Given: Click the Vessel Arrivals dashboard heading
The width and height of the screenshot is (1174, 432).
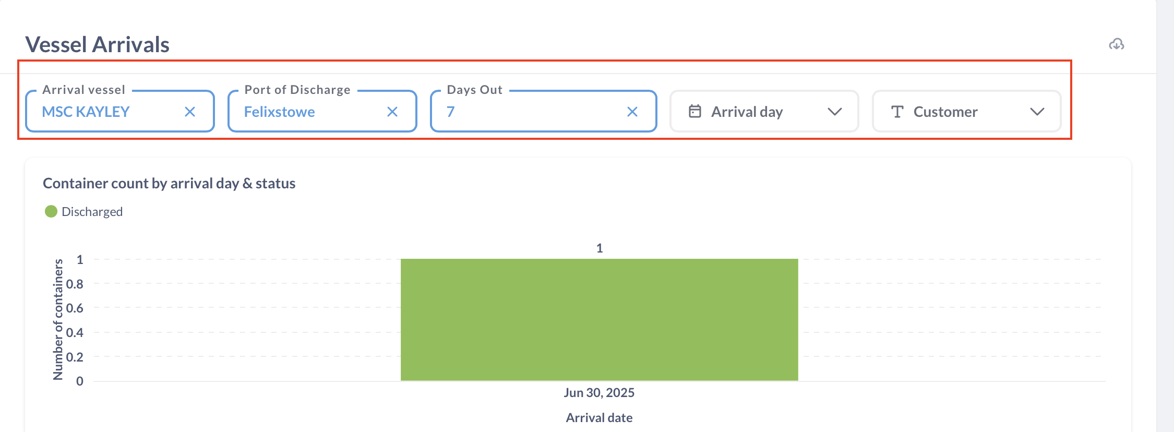Looking at the screenshot, I should pos(98,45).
